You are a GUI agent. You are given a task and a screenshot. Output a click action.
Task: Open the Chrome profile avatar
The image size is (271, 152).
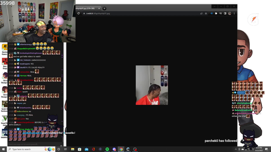[x=230, y=14]
